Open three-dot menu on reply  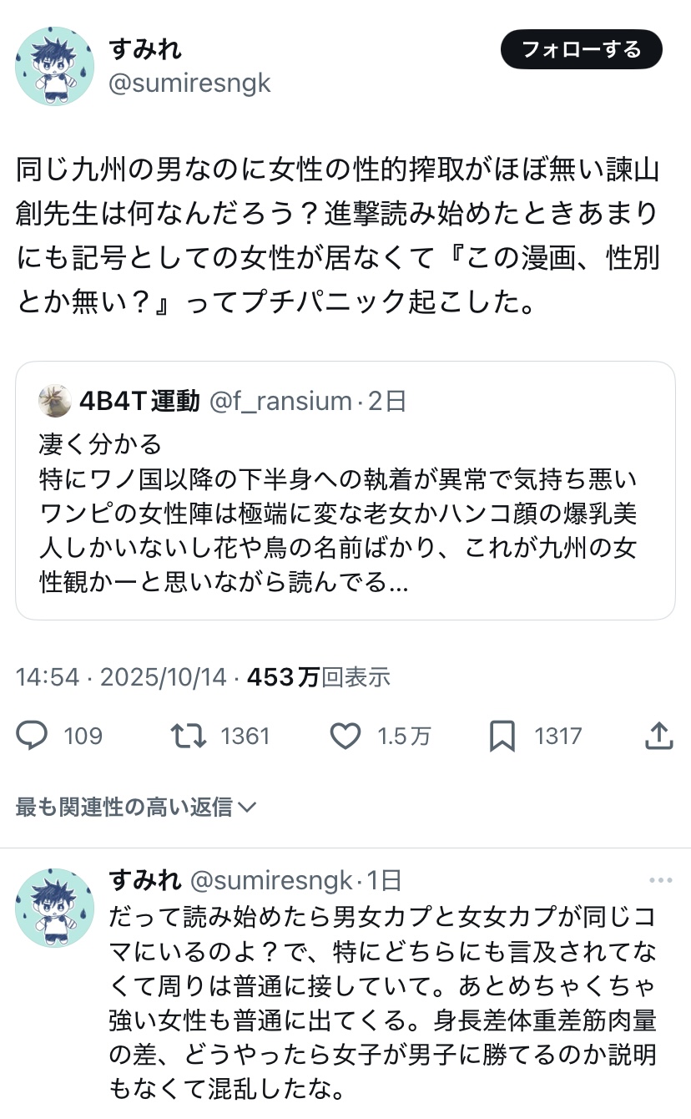coord(660,880)
